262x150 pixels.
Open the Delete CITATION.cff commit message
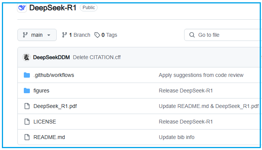coord(97,57)
